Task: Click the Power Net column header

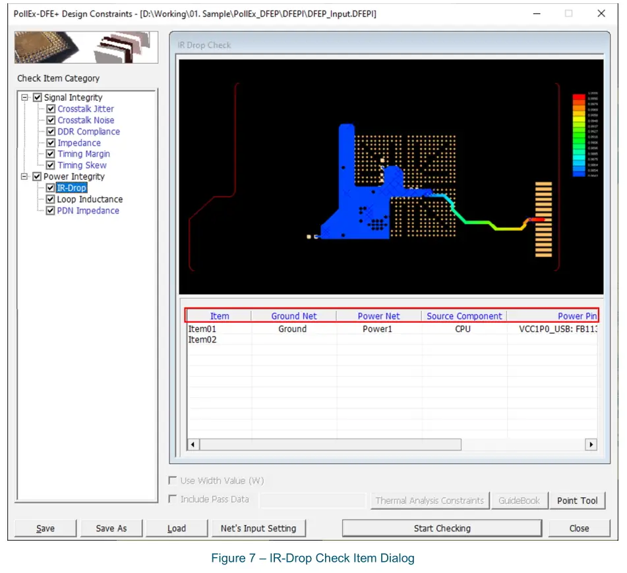Action: coord(378,316)
